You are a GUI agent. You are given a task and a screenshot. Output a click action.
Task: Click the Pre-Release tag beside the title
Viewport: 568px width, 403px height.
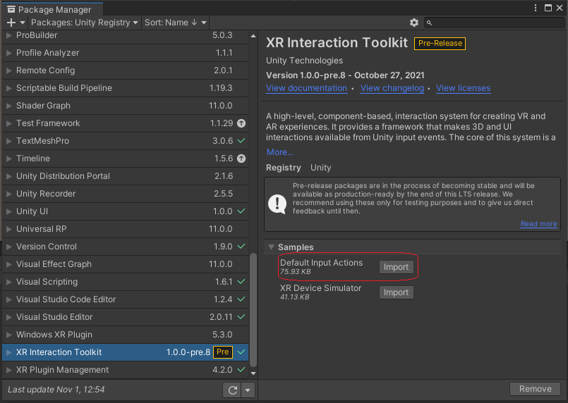[440, 44]
